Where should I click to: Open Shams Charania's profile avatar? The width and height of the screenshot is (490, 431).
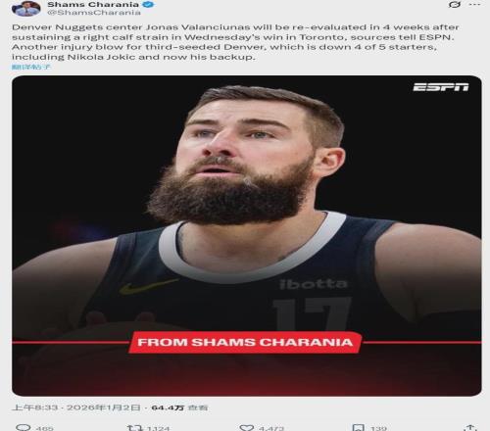click(x=26, y=8)
